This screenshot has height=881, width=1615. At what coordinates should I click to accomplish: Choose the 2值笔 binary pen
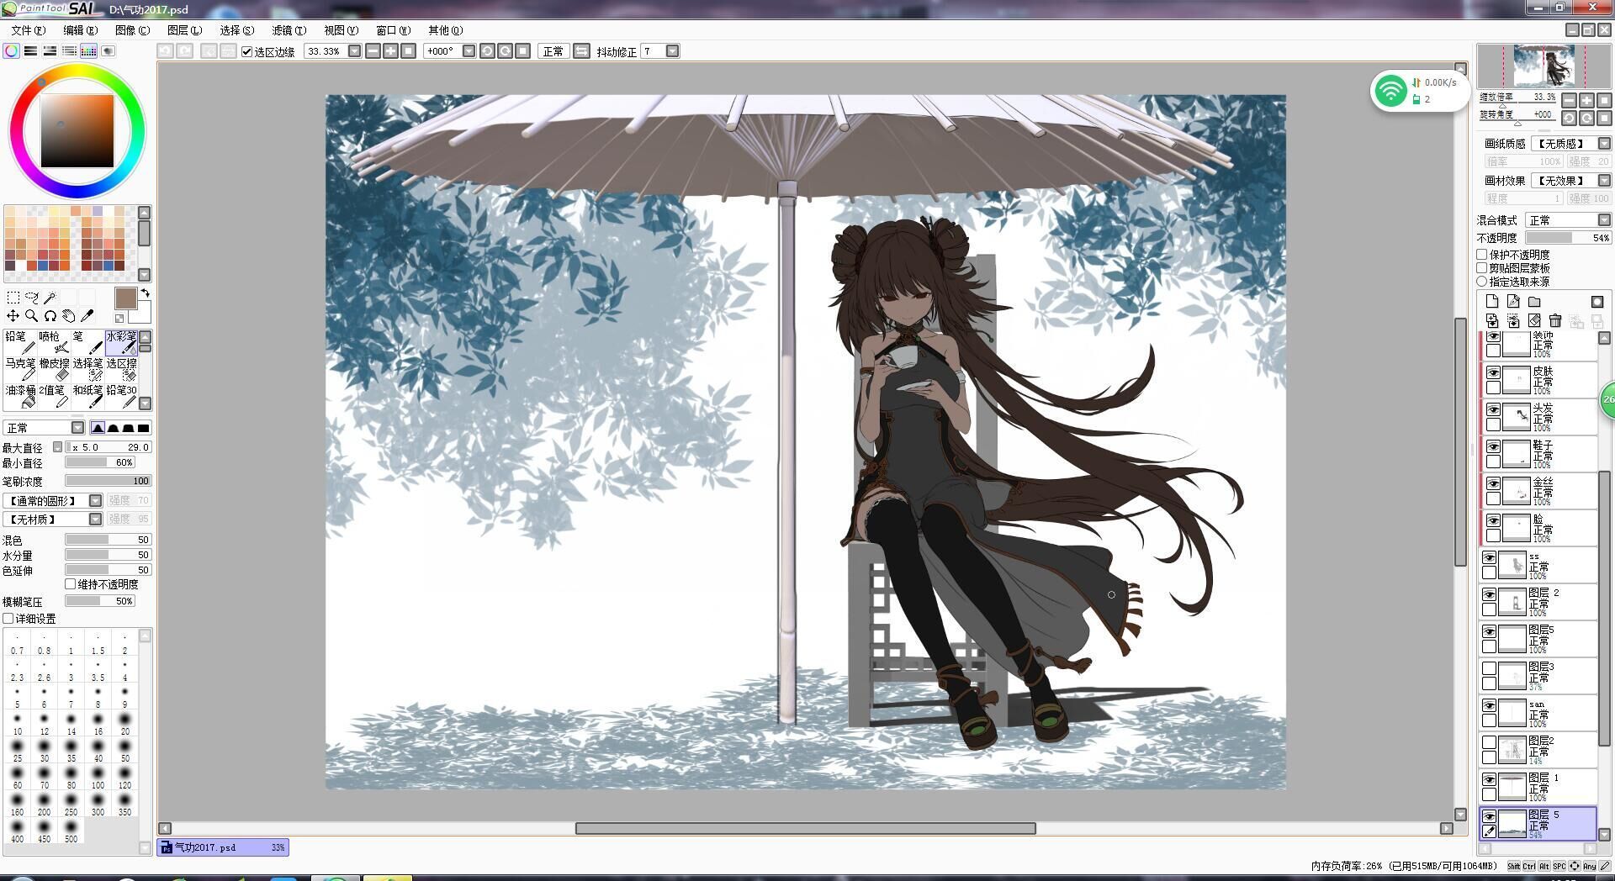[54, 396]
